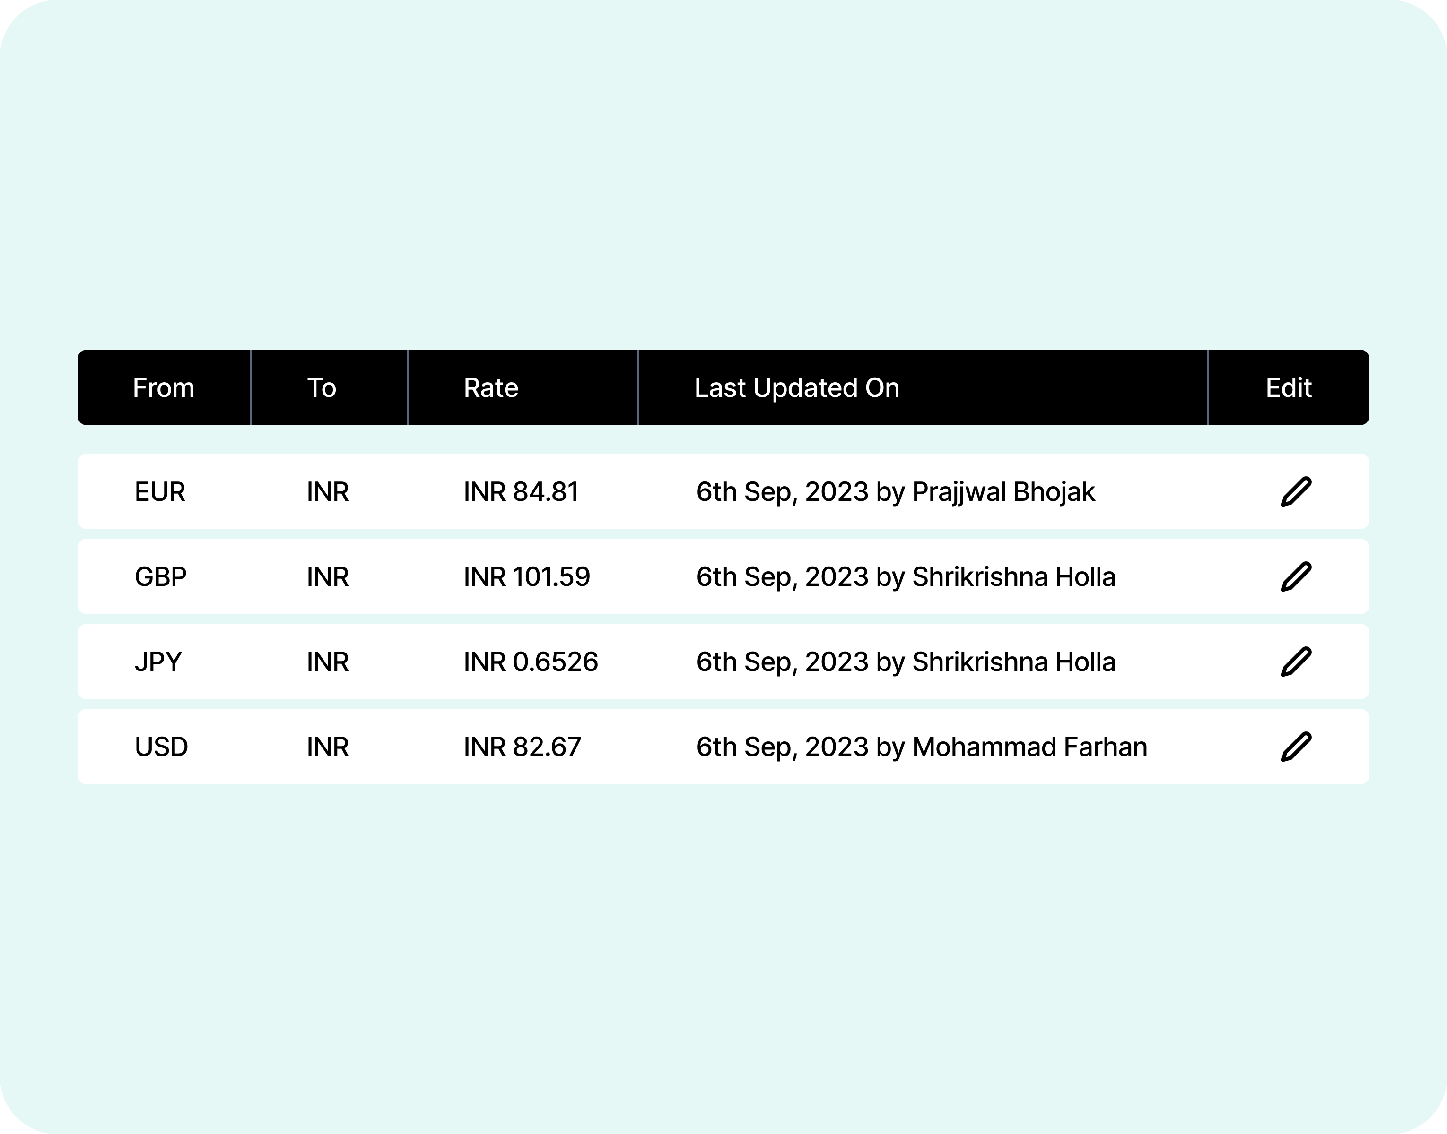Click the USD currency cell
The image size is (1447, 1134).
pos(161,747)
